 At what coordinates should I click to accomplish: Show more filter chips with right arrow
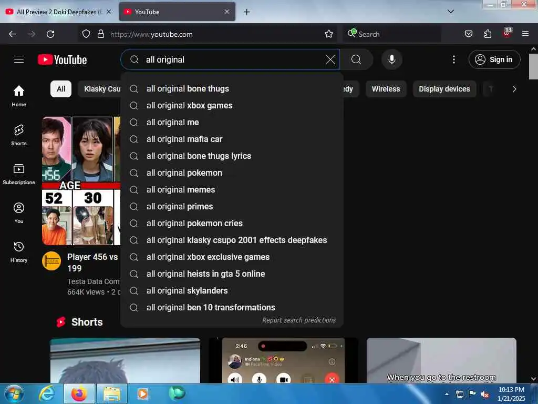pos(514,89)
